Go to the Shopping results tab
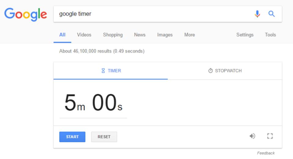This screenshot has height=159, width=293. tap(113, 35)
